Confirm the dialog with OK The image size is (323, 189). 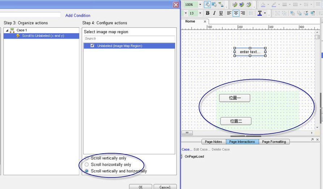(140, 187)
